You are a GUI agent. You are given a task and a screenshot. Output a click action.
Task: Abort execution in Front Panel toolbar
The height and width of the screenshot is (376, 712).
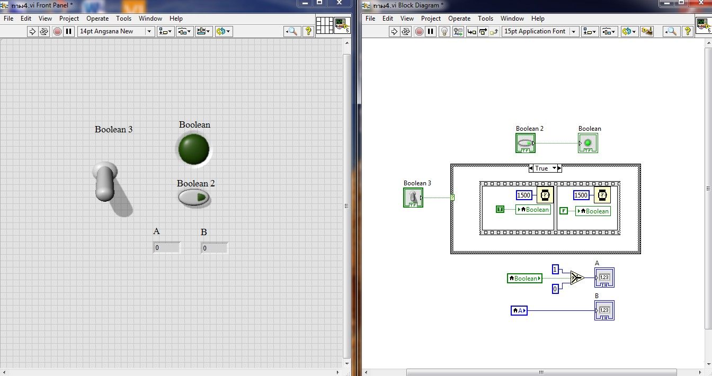tap(58, 31)
